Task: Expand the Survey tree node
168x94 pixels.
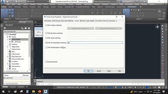Action: tap(8, 69)
